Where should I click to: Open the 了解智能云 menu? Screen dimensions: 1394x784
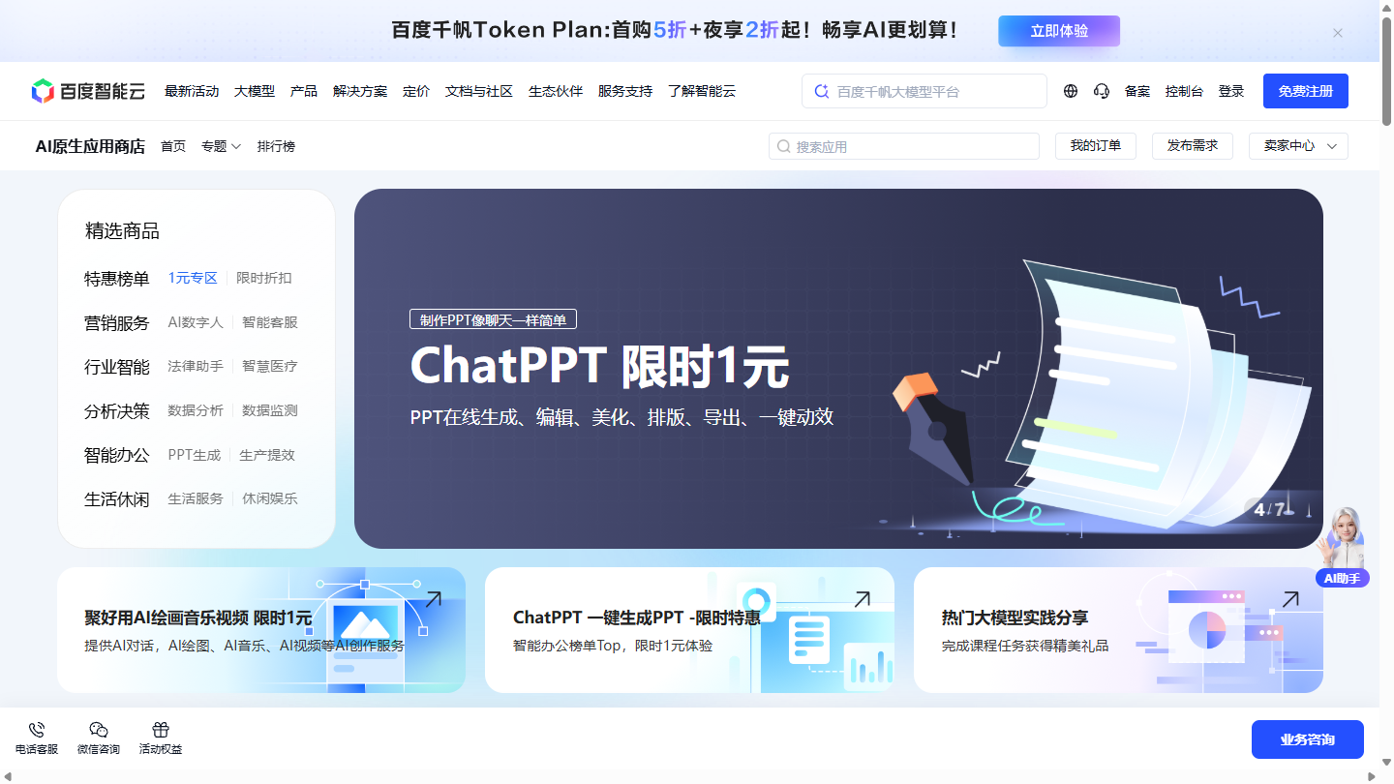[x=702, y=91]
